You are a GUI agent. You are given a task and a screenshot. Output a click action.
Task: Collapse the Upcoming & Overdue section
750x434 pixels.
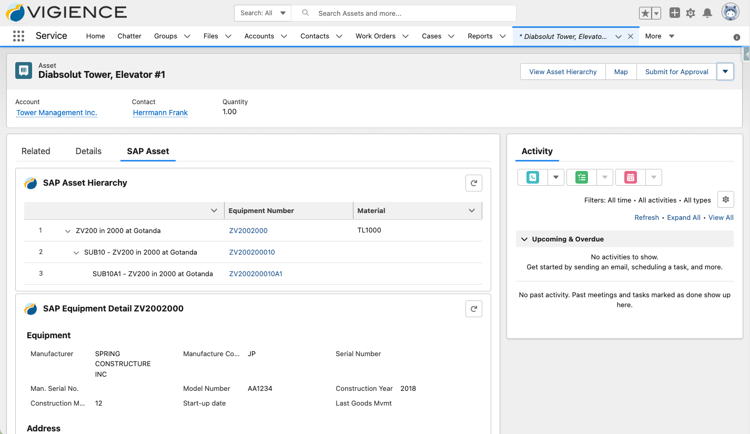(524, 239)
